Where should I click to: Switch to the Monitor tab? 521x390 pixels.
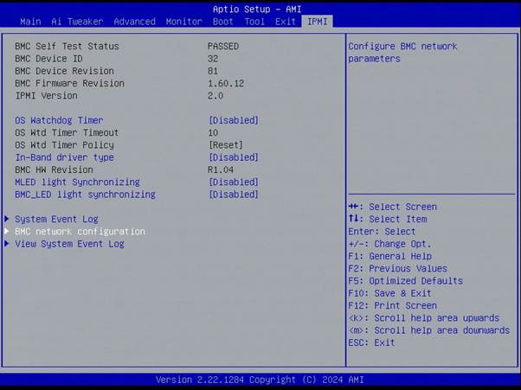(x=184, y=22)
